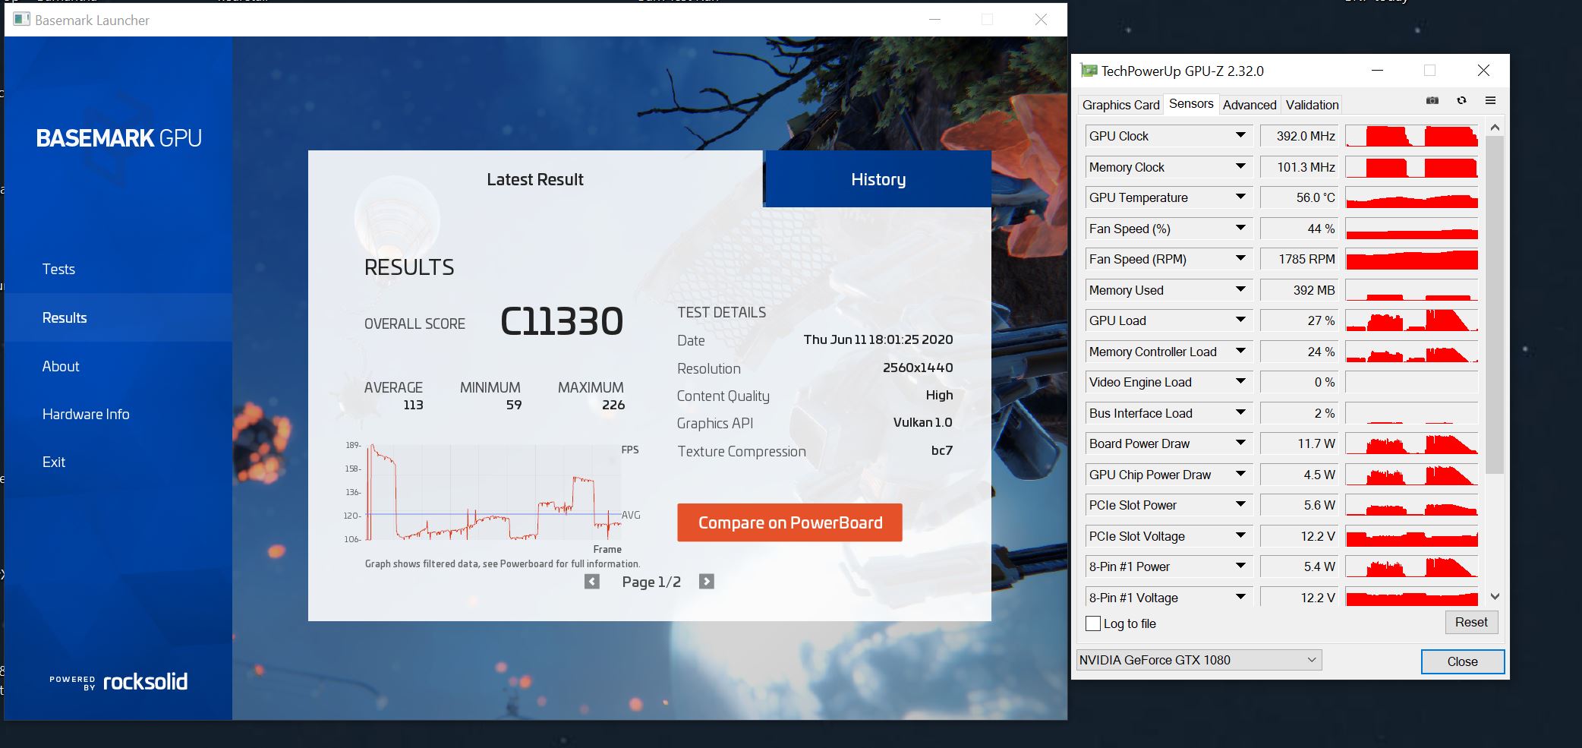Click the GPU Load history graph
The width and height of the screenshot is (1582, 748).
click(1411, 320)
